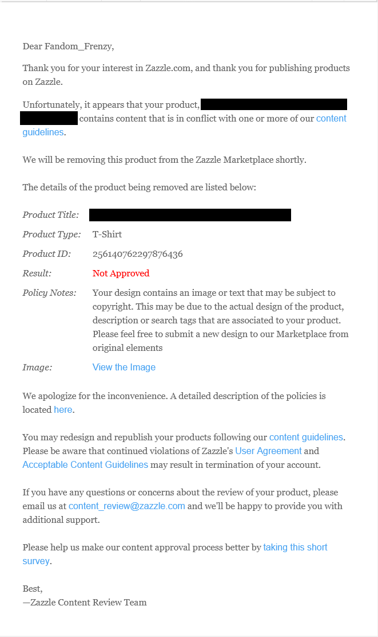Viewport: 378px width, 637px height.
Task: Click the red Not Approved result text
Action: tap(121, 273)
